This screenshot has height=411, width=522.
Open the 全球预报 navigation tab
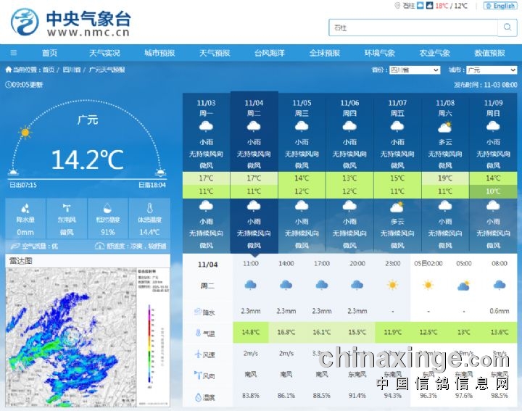[324, 53]
